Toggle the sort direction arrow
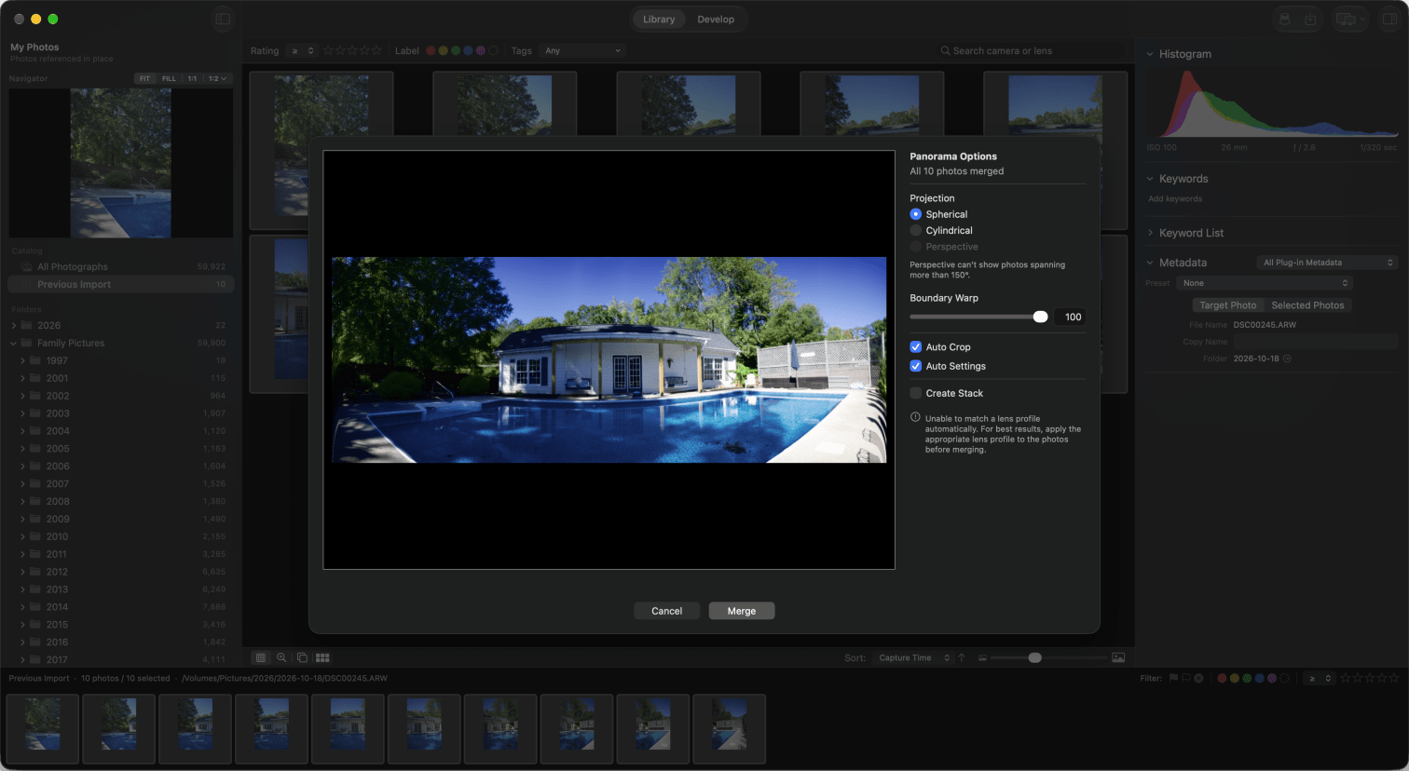 coord(962,657)
